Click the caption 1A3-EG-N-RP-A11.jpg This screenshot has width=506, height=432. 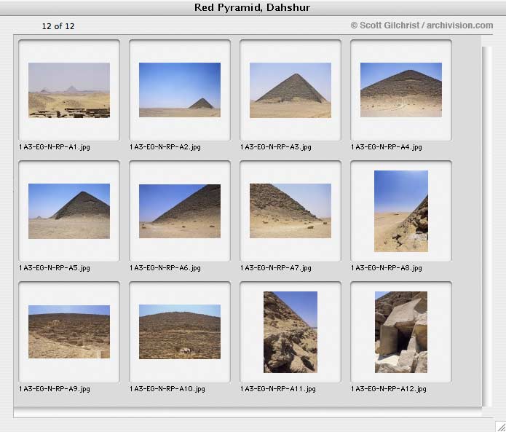(x=278, y=389)
